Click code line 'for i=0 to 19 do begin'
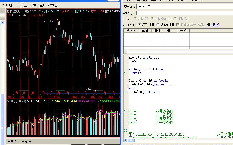The height and width of the screenshot is (145, 233). [x=148, y=81]
